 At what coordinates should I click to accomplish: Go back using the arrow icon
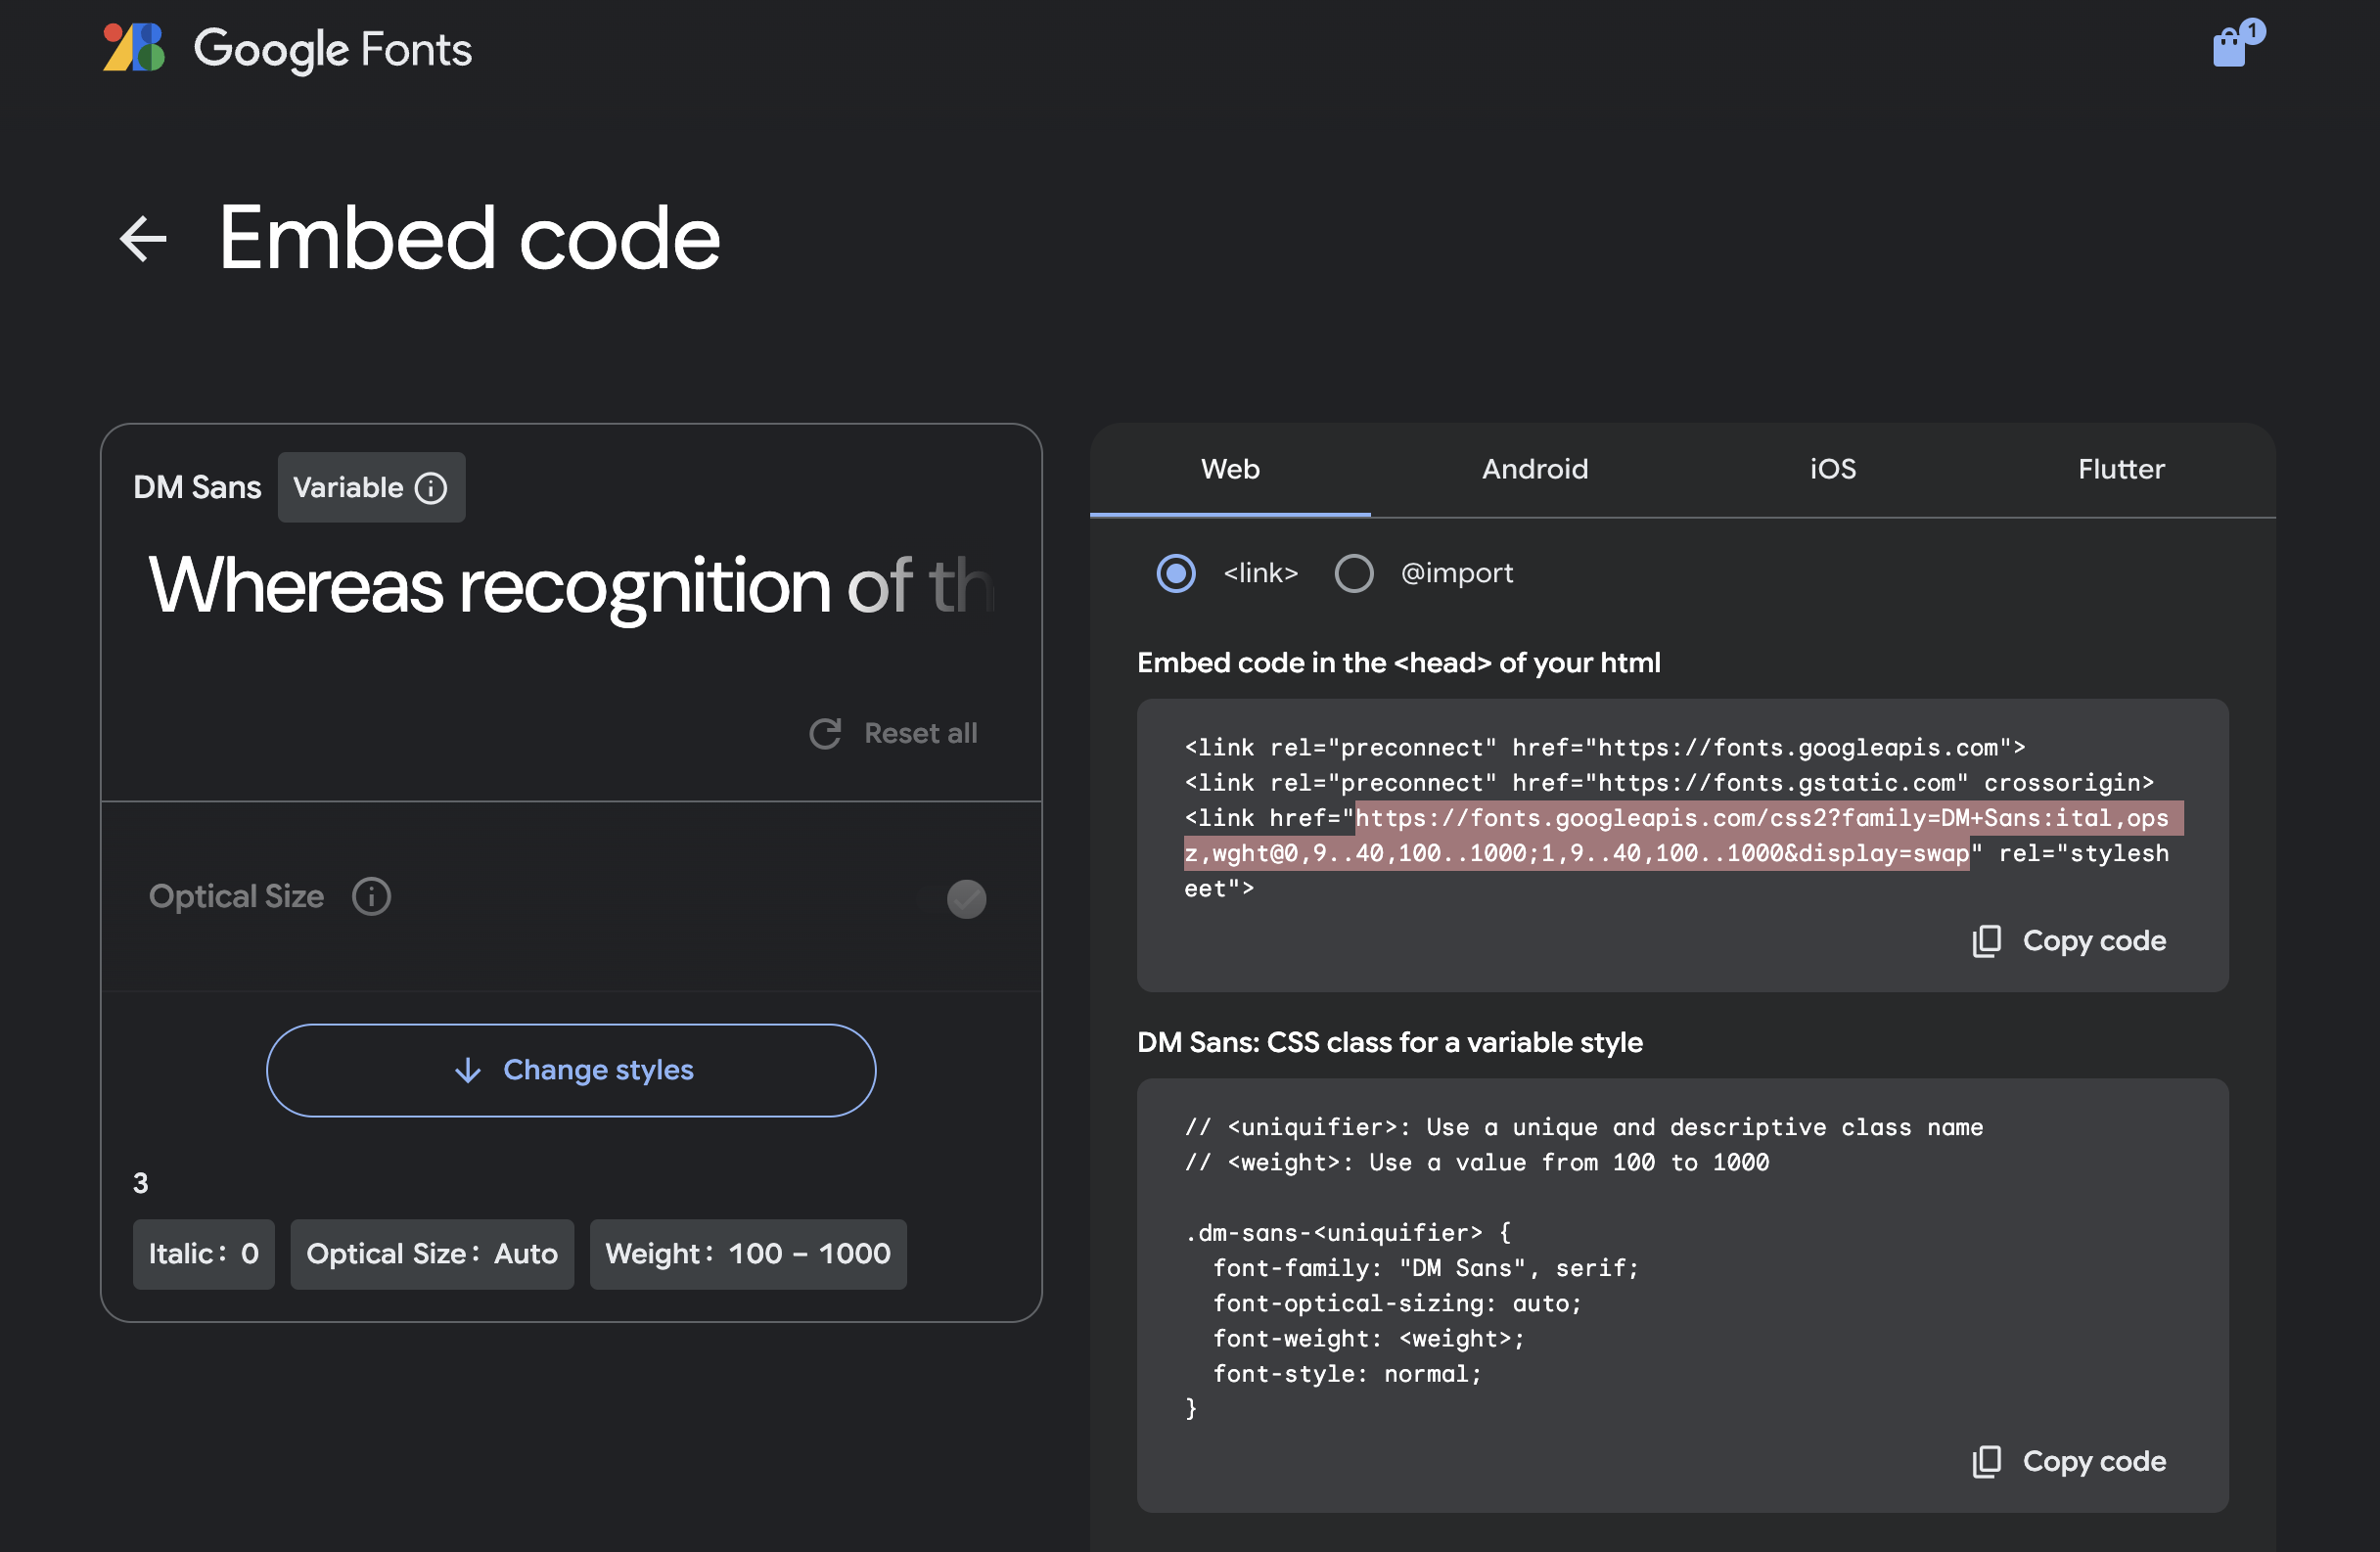pos(143,239)
